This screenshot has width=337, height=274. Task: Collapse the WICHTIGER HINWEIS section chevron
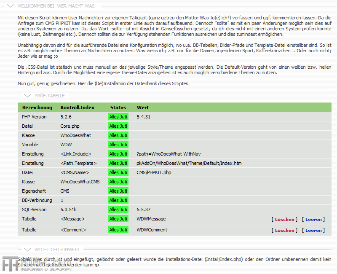[x=27, y=250]
